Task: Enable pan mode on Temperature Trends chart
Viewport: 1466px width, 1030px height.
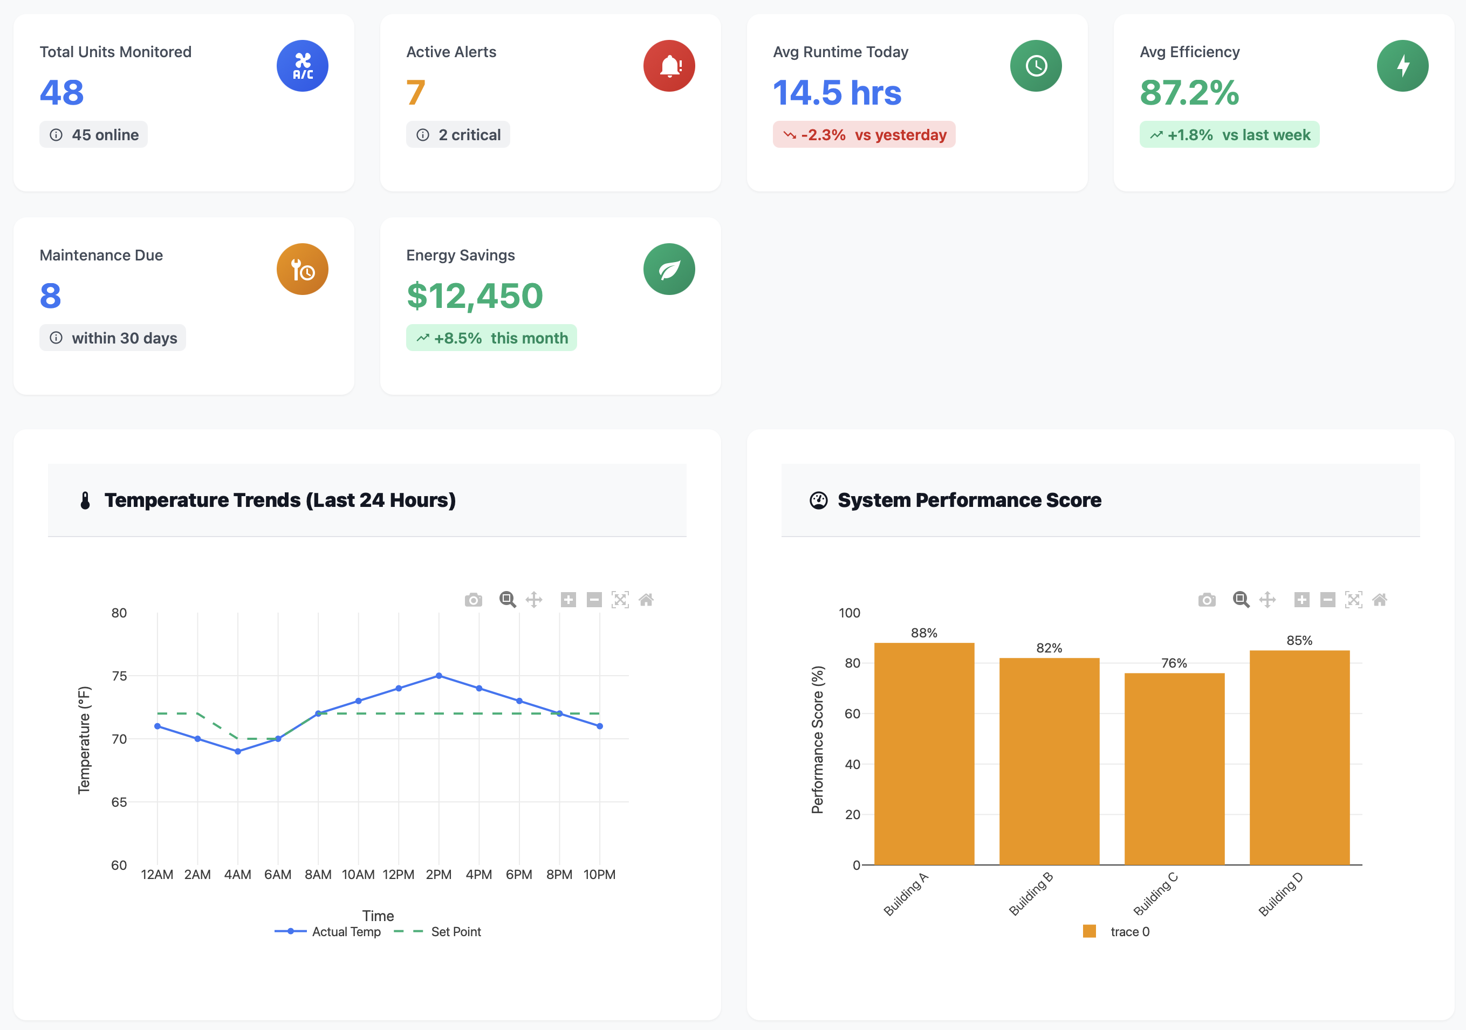Action: [535, 599]
